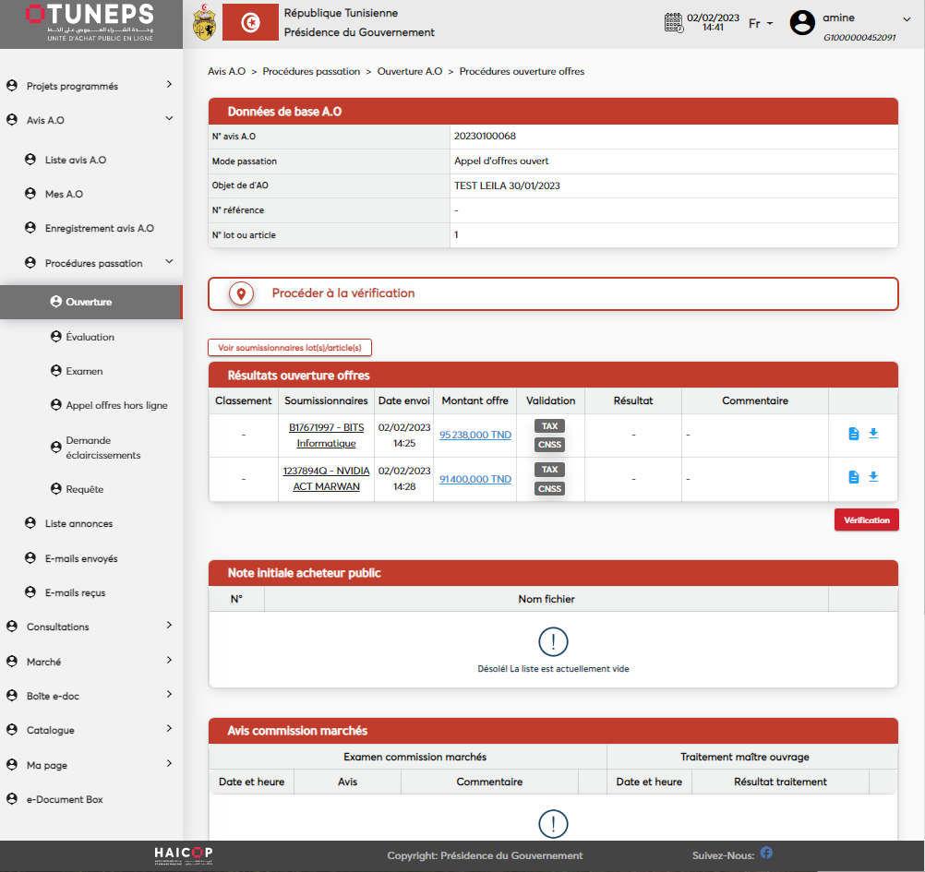Image resolution: width=925 pixels, height=872 pixels.
Task: Click the calendar clock icon in header
Action: click(674, 23)
